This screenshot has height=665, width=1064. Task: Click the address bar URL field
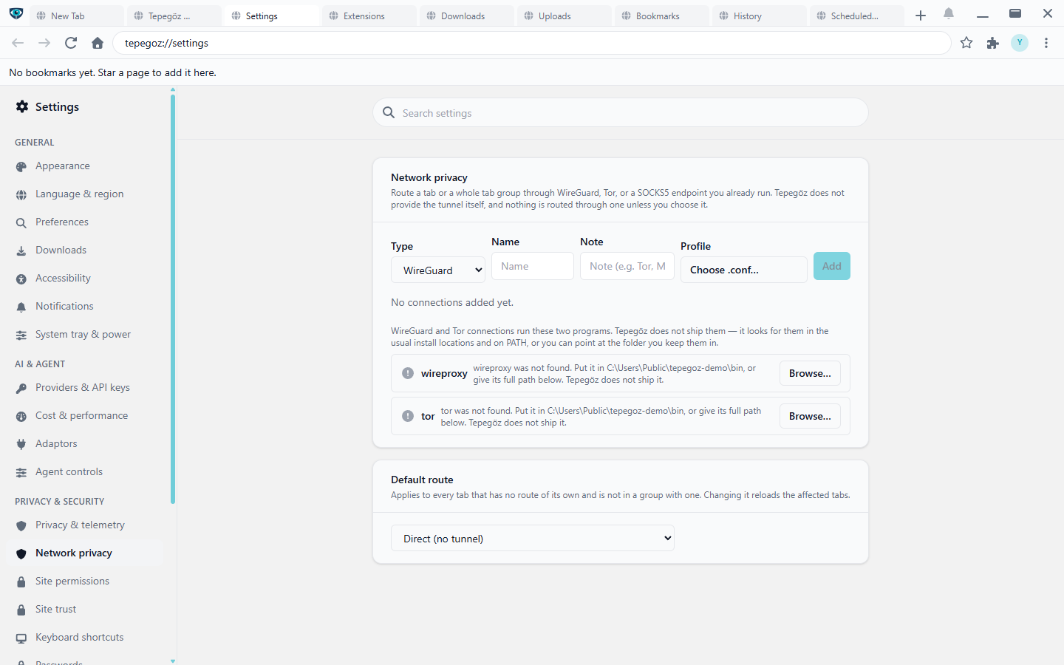(532, 43)
